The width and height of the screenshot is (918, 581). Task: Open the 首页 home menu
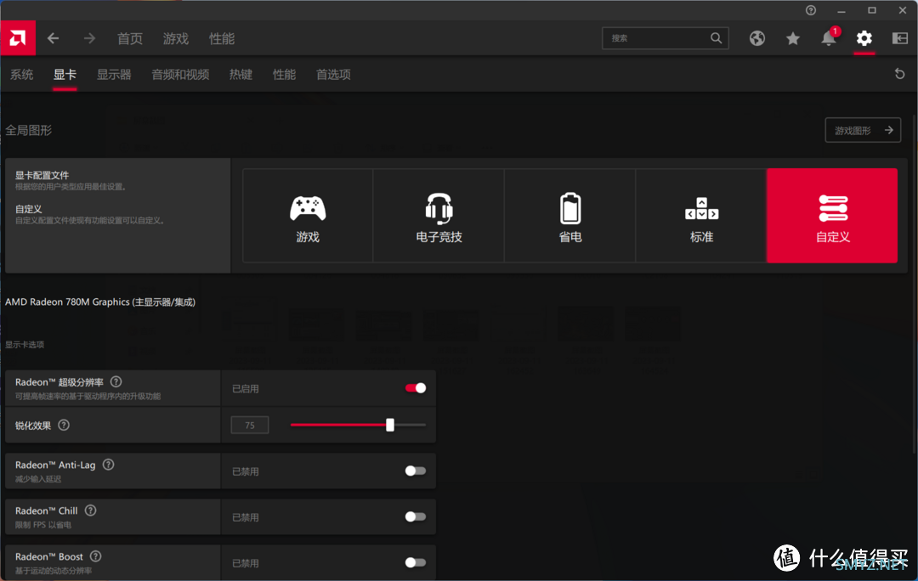click(x=130, y=38)
